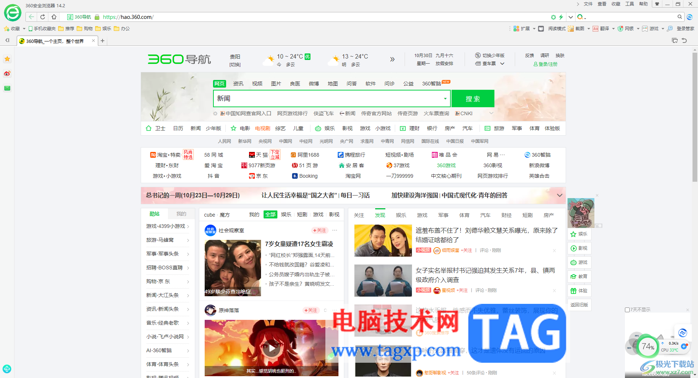Switch to 少年版 mode toggle
698x378 pixels.
(x=490, y=56)
